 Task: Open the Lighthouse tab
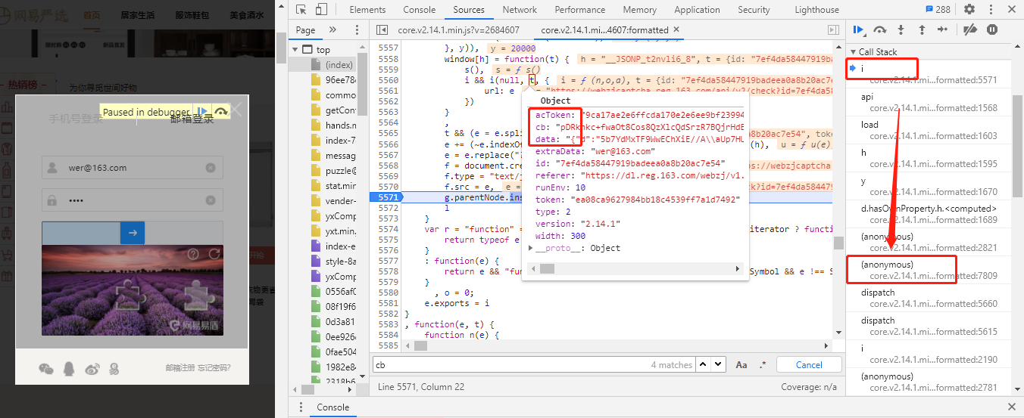[x=816, y=10]
